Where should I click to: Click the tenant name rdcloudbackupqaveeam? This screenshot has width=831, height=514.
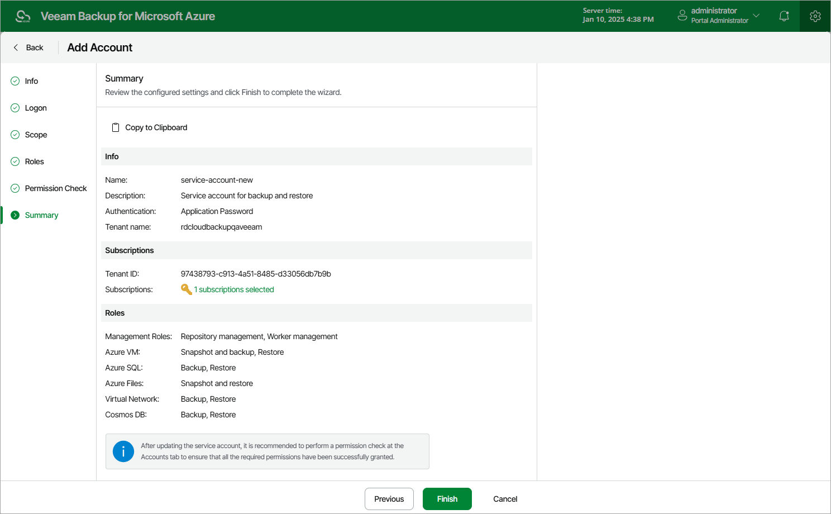tap(221, 227)
